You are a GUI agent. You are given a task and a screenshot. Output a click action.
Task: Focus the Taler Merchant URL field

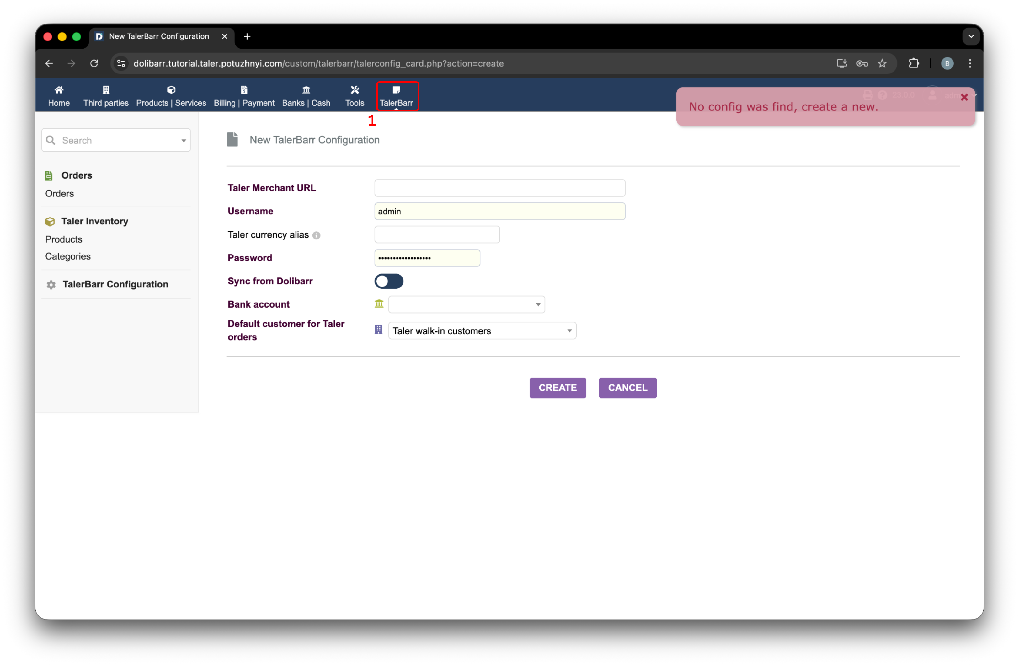(x=499, y=188)
